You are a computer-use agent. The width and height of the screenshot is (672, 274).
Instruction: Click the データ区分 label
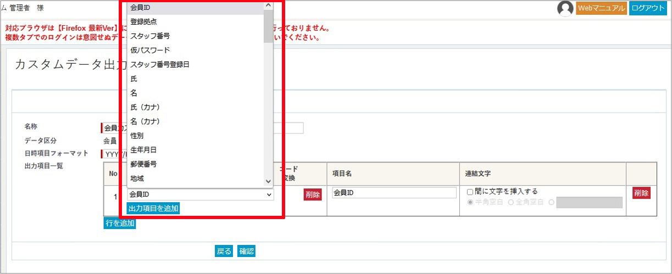point(41,141)
